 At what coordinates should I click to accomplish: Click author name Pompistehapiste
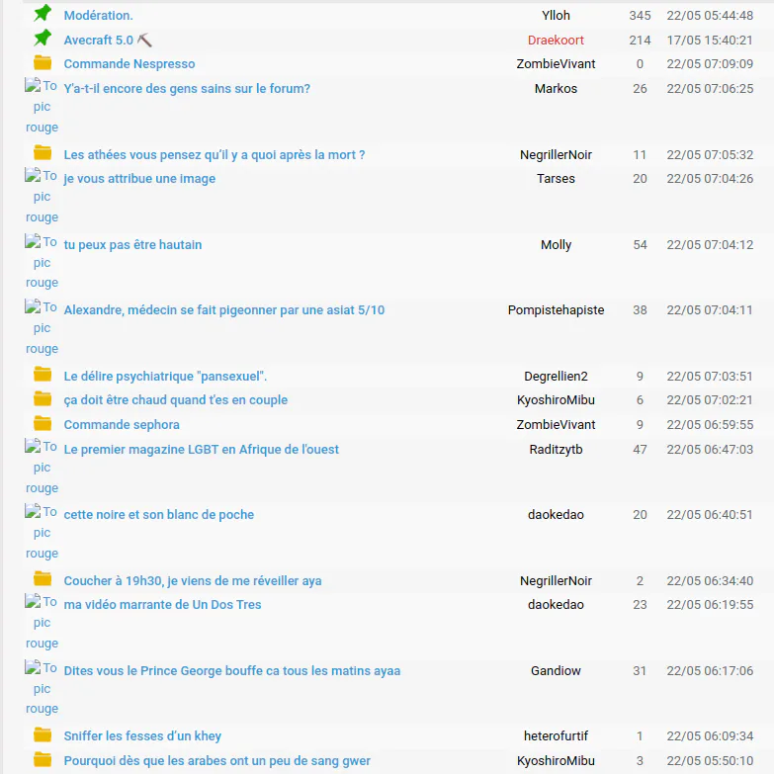(556, 309)
